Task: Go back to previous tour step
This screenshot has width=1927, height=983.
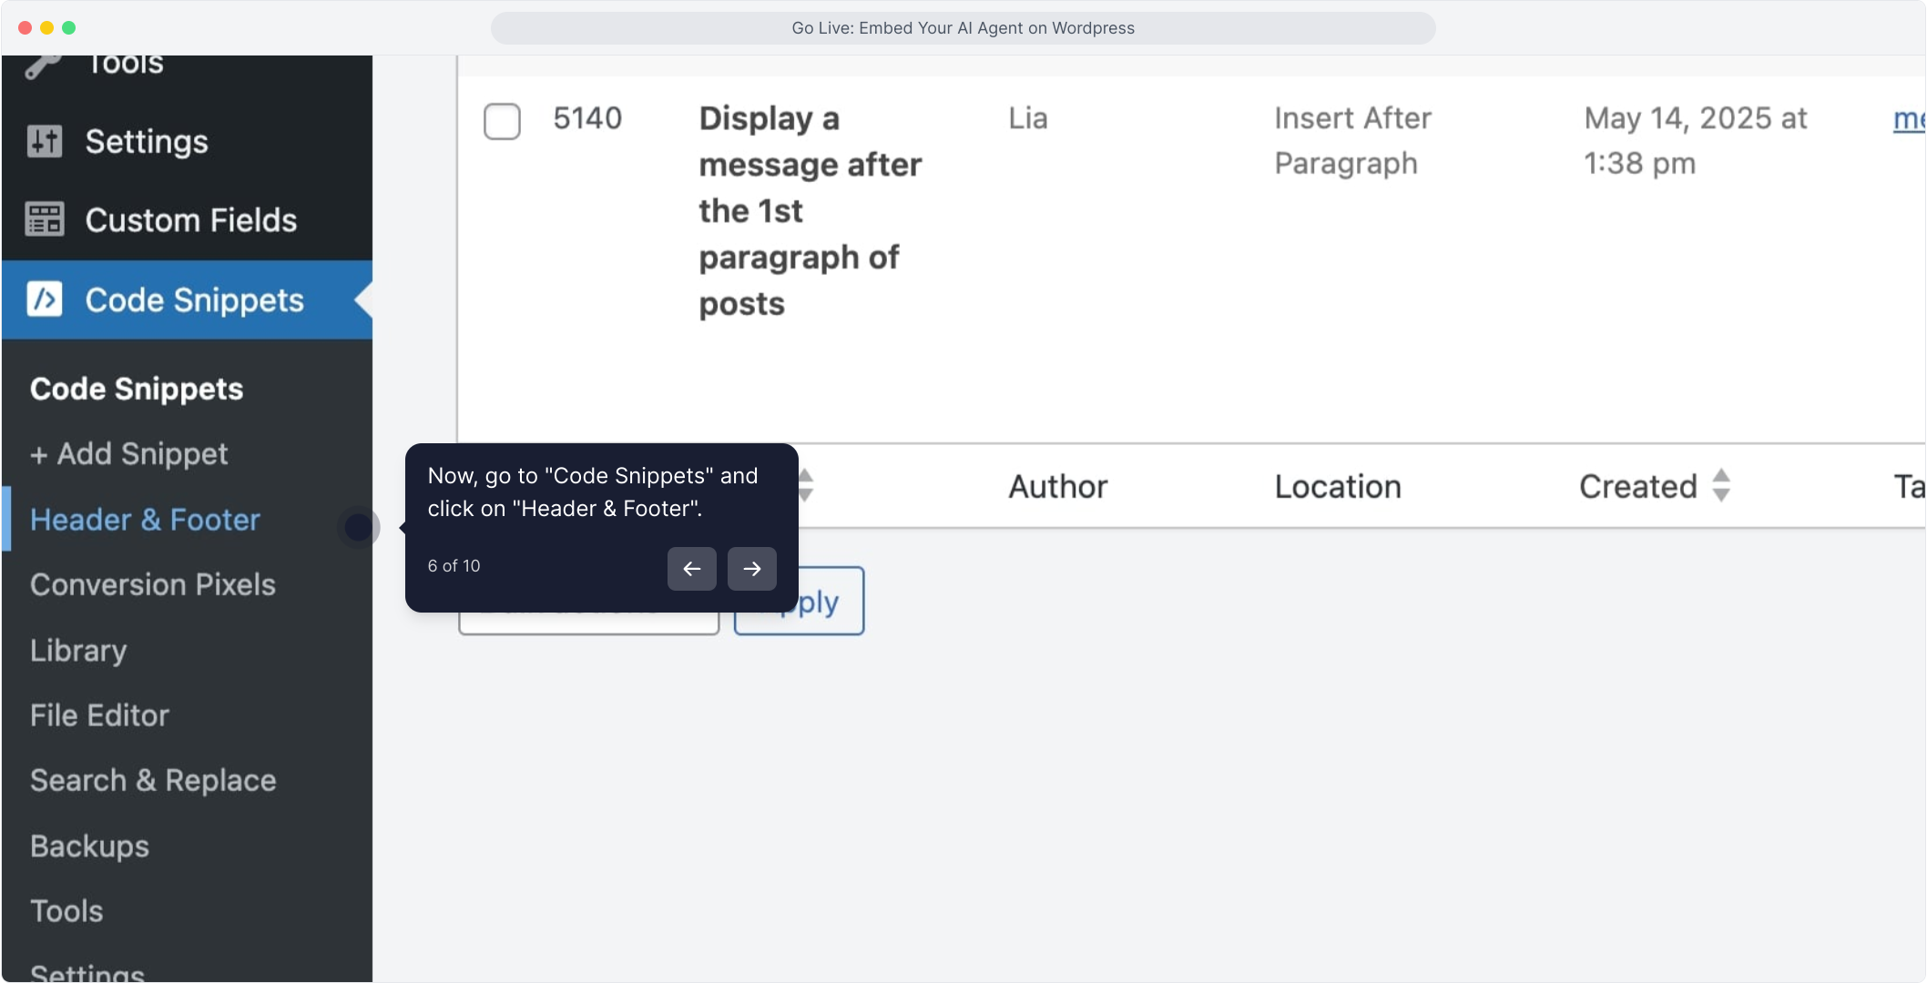Action: (x=691, y=569)
